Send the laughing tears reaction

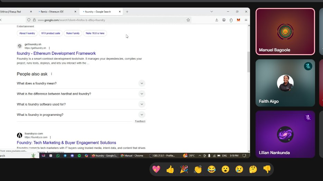tap(212, 169)
